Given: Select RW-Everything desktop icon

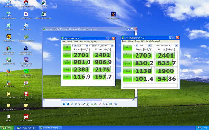Looking at the screenshot, I should pos(9,84).
